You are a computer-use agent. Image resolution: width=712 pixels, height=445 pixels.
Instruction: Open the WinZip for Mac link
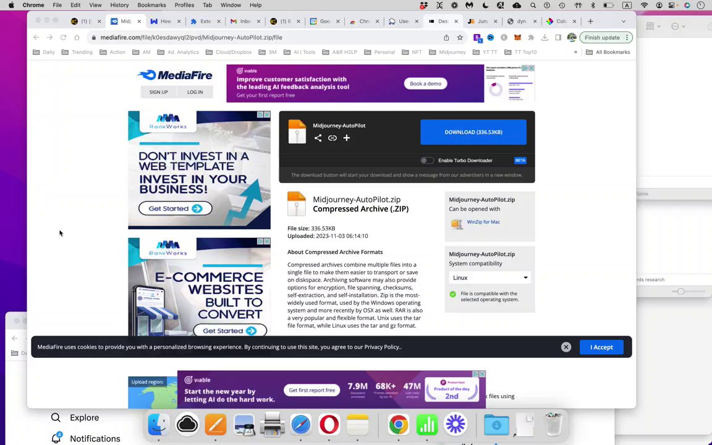click(x=483, y=222)
